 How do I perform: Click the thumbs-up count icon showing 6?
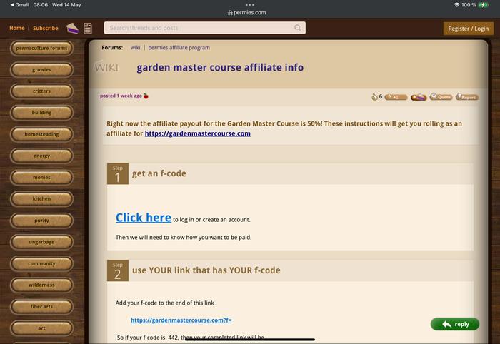pyautogui.click(x=376, y=96)
